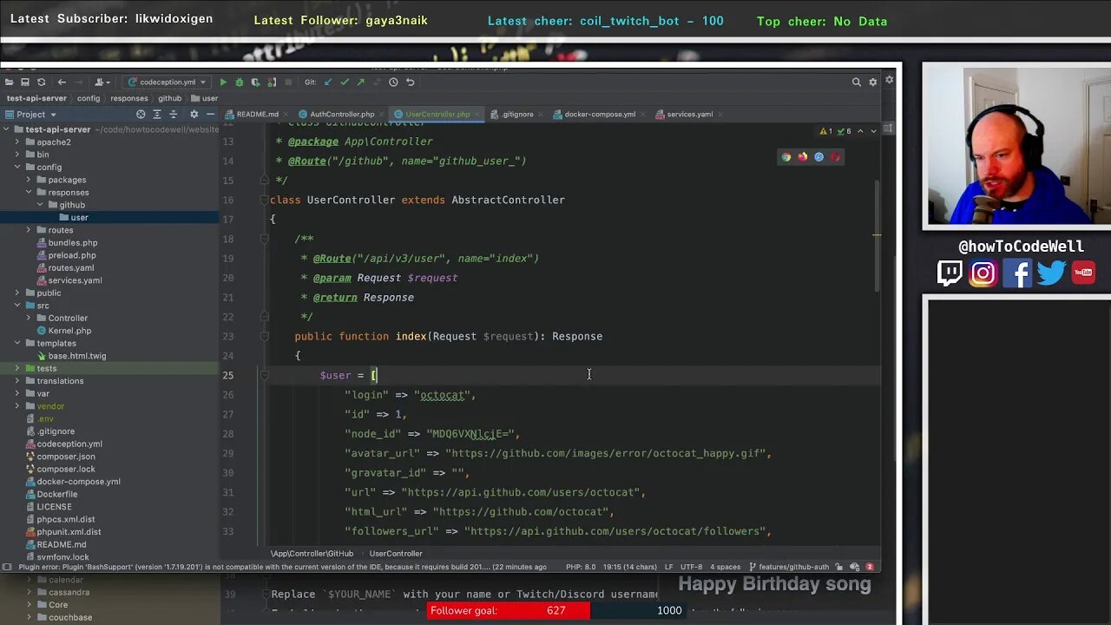Click the Twitch social icon
1111x625 pixels.
coord(950,273)
